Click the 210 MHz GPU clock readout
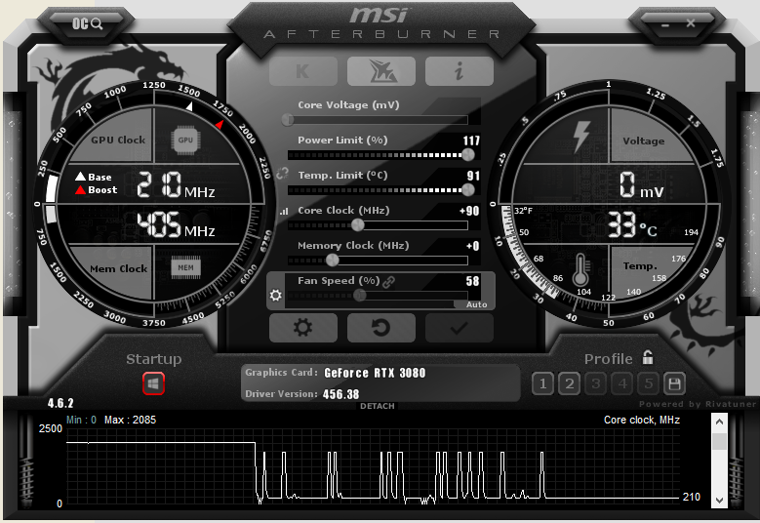Image resolution: width=760 pixels, height=523 pixels. tap(176, 184)
